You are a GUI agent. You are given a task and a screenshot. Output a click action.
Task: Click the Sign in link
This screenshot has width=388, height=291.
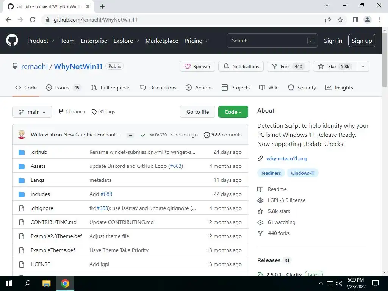click(333, 41)
